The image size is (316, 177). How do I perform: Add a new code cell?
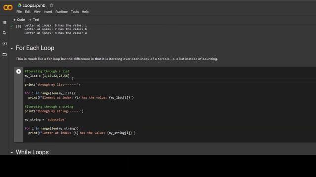[x=19, y=20]
